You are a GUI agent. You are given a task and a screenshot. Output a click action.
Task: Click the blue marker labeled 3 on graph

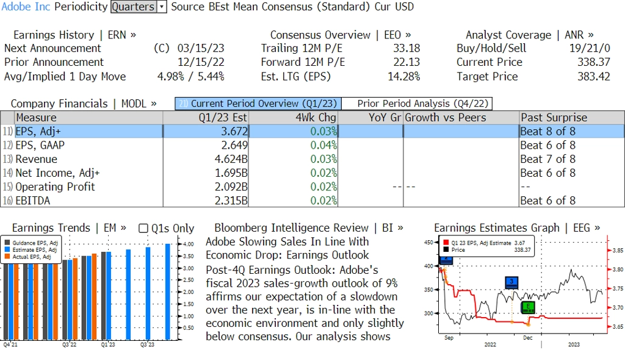pyautogui.click(x=511, y=282)
